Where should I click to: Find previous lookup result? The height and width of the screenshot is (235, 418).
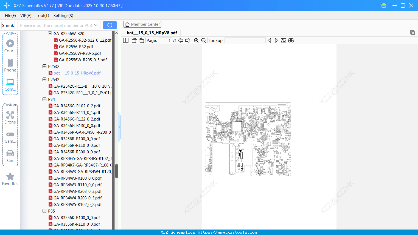(x=269, y=41)
